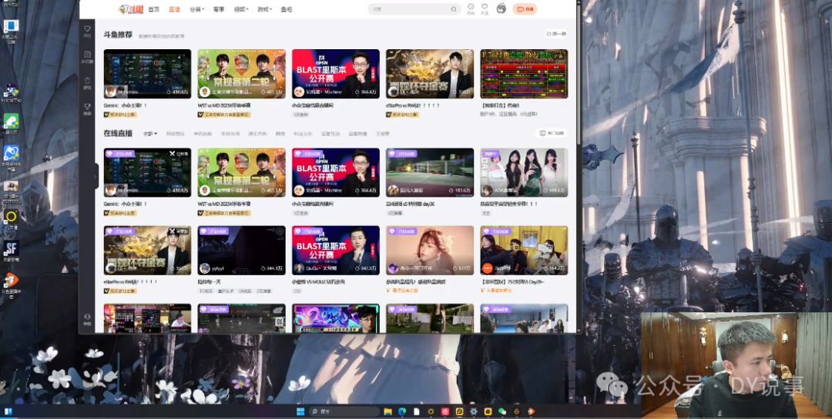This screenshot has width=832, height=419.
Task: Expand the 分类 category dropdown
Action: click(x=196, y=9)
